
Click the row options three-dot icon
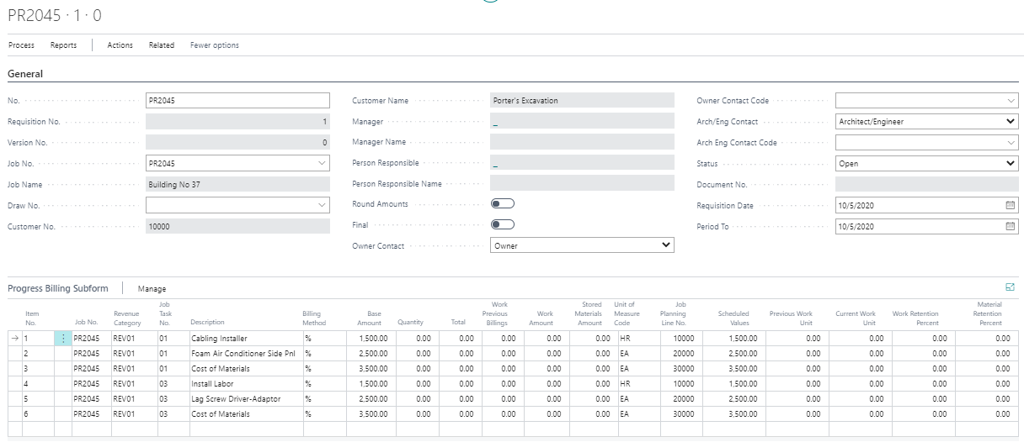63,338
